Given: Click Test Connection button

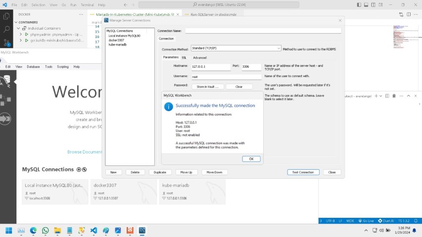Looking at the screenshot, I should 303,172.
